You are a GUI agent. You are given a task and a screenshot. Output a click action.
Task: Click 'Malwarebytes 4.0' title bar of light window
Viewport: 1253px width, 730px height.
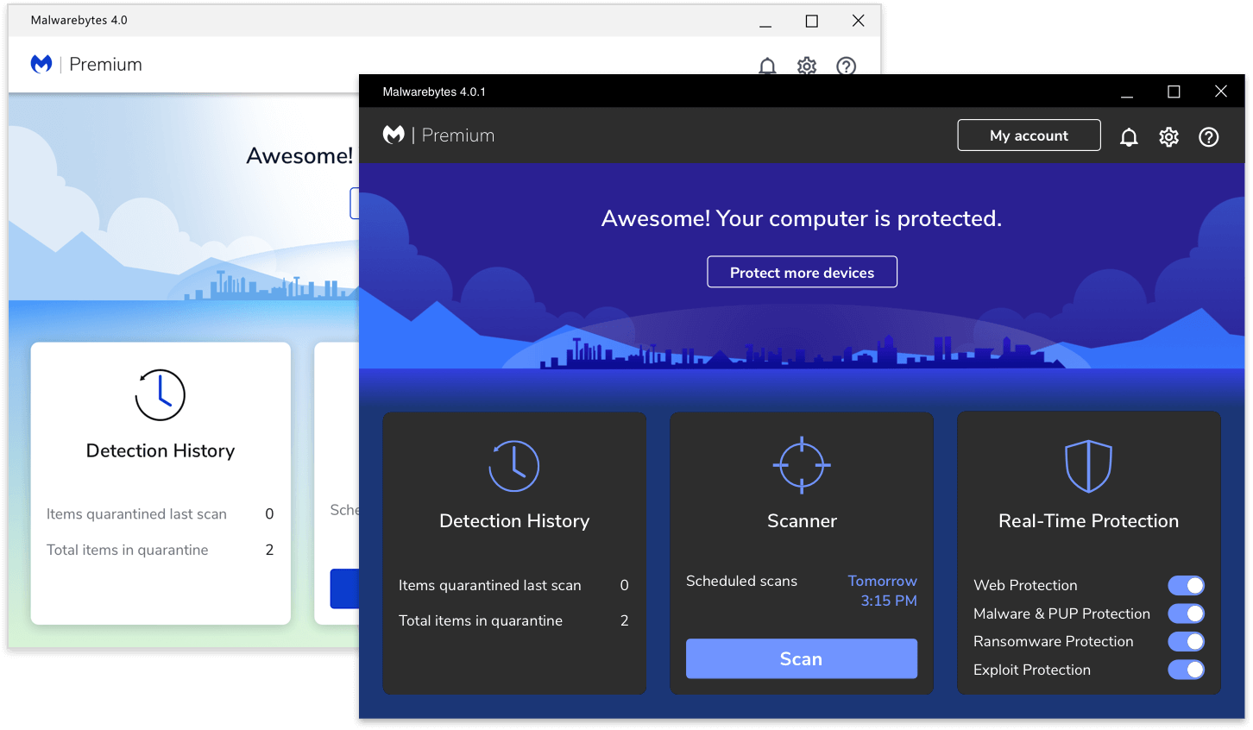pyautogui.click(x=79, y=20)
